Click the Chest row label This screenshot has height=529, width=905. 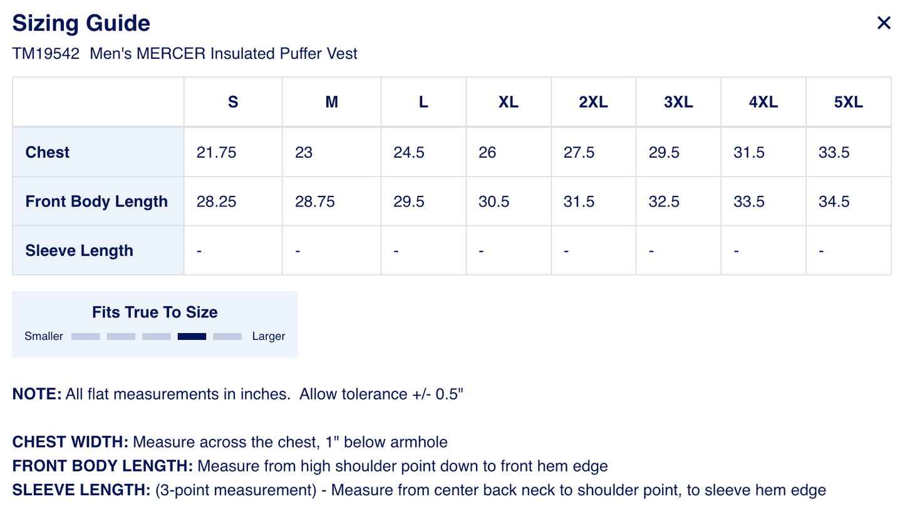point(48,152)
